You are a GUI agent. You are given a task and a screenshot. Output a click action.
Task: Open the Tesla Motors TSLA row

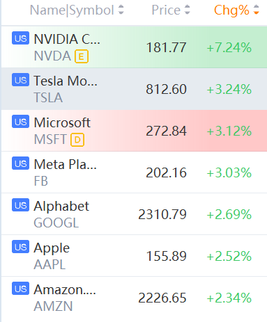(134, 89)
